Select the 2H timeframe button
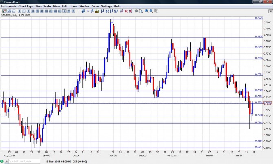The image size is (273, 164). (x=51, y=11)
